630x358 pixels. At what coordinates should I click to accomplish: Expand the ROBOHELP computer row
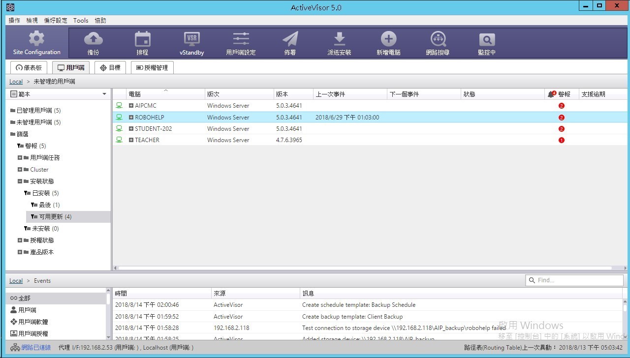[x=131, y=118]
